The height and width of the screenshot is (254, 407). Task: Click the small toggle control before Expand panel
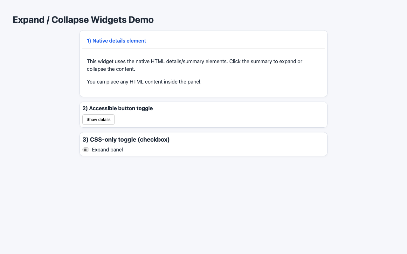pos(86,149)
